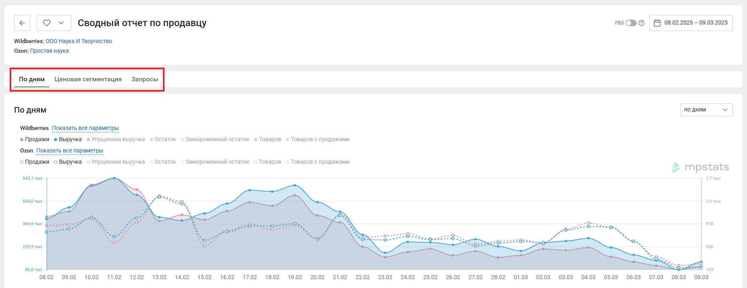Enable Wildberries Замороженный остаток series

coord(215,139)
